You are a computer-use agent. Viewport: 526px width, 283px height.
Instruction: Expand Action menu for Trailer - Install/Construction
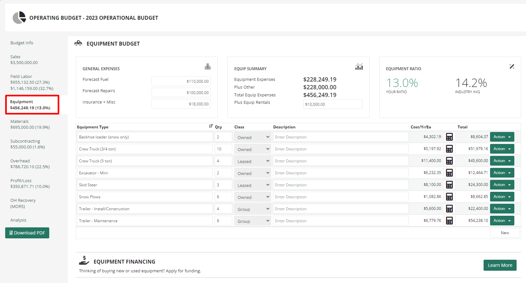click(502, 209)
